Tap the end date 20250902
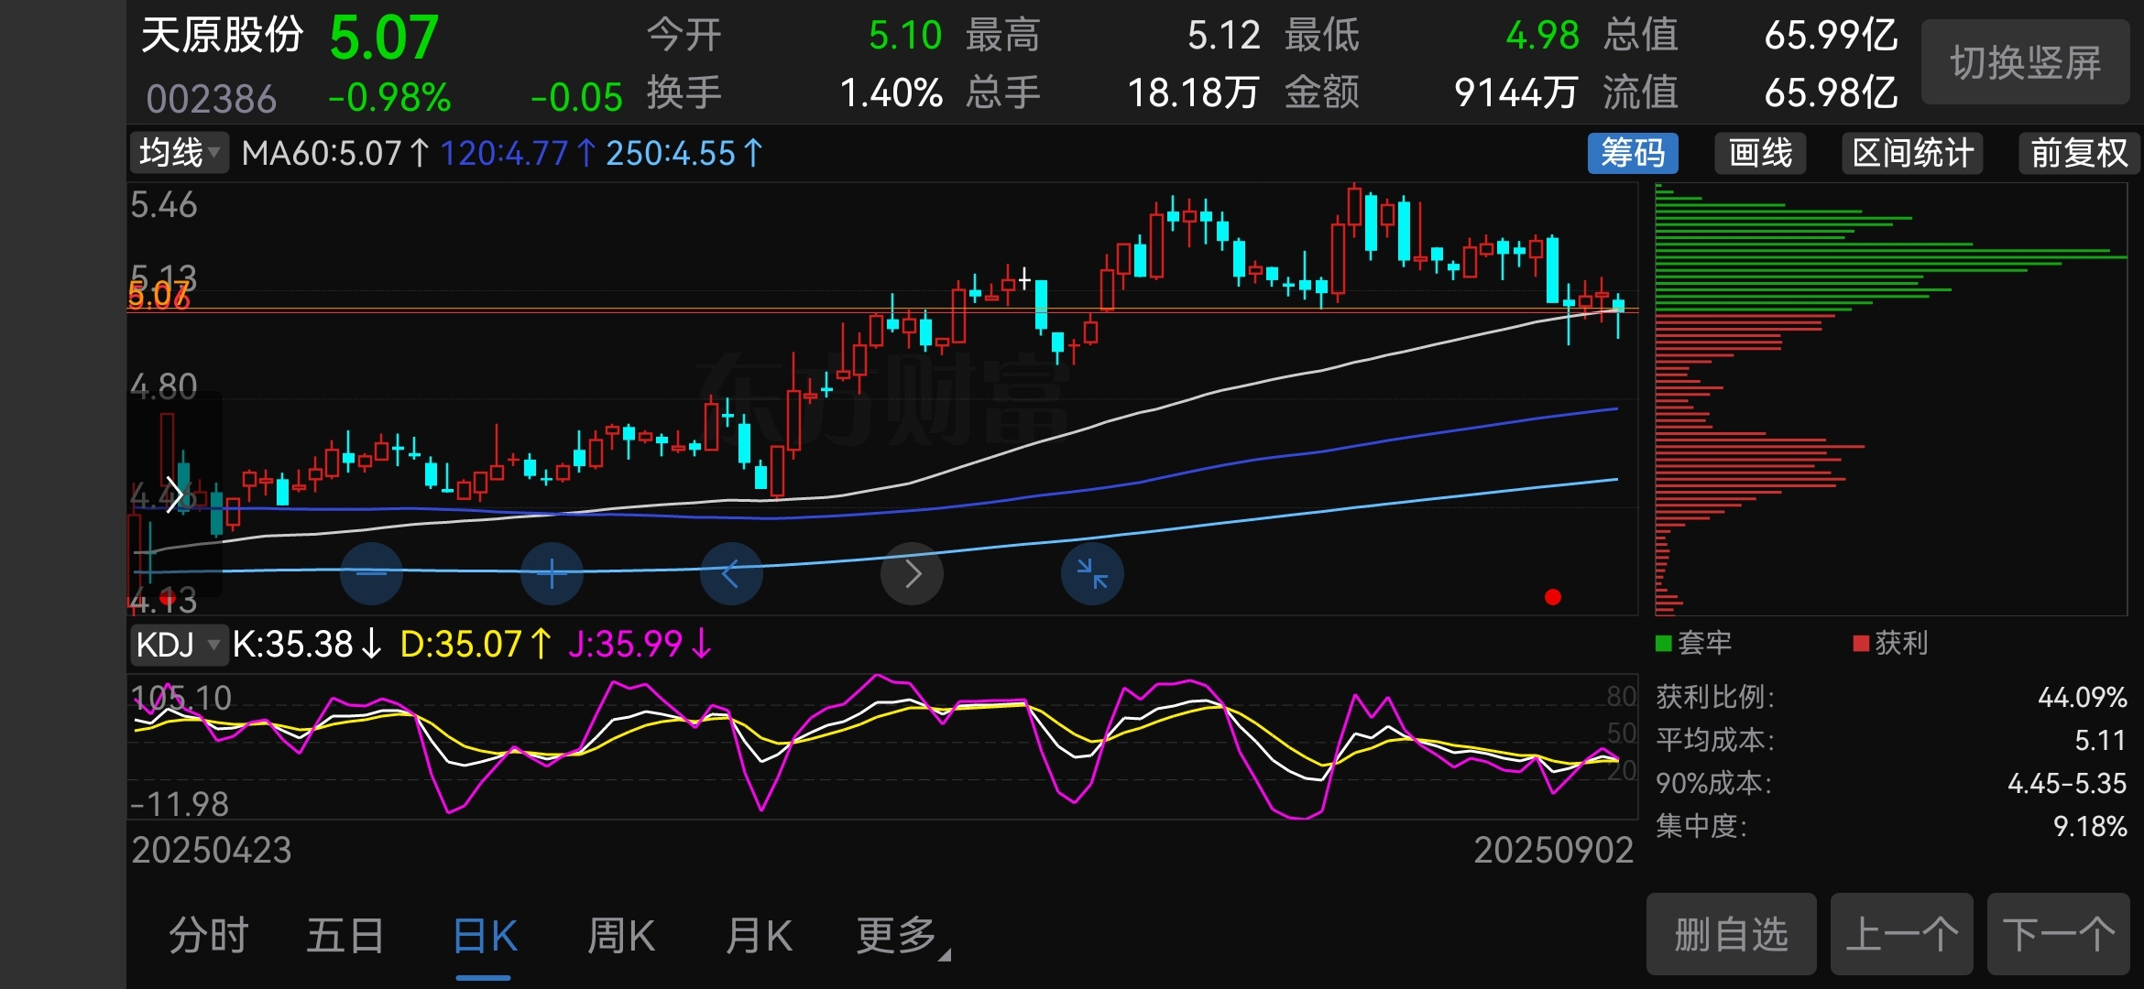Viewport: 2144px width, 989px height. click(1553, 851)
